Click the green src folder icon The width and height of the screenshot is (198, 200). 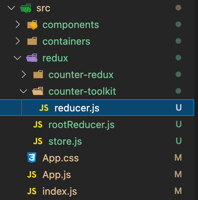click(x=26, y=8)
